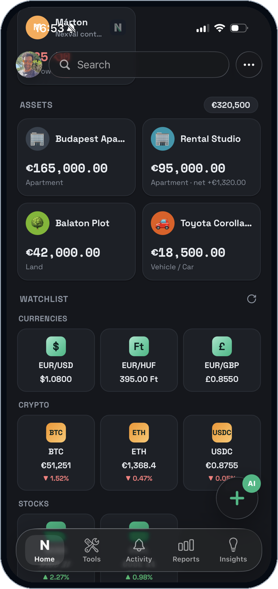Open the AI assistant badge
Screen dimensions: 278x589
tap(252, 484)
